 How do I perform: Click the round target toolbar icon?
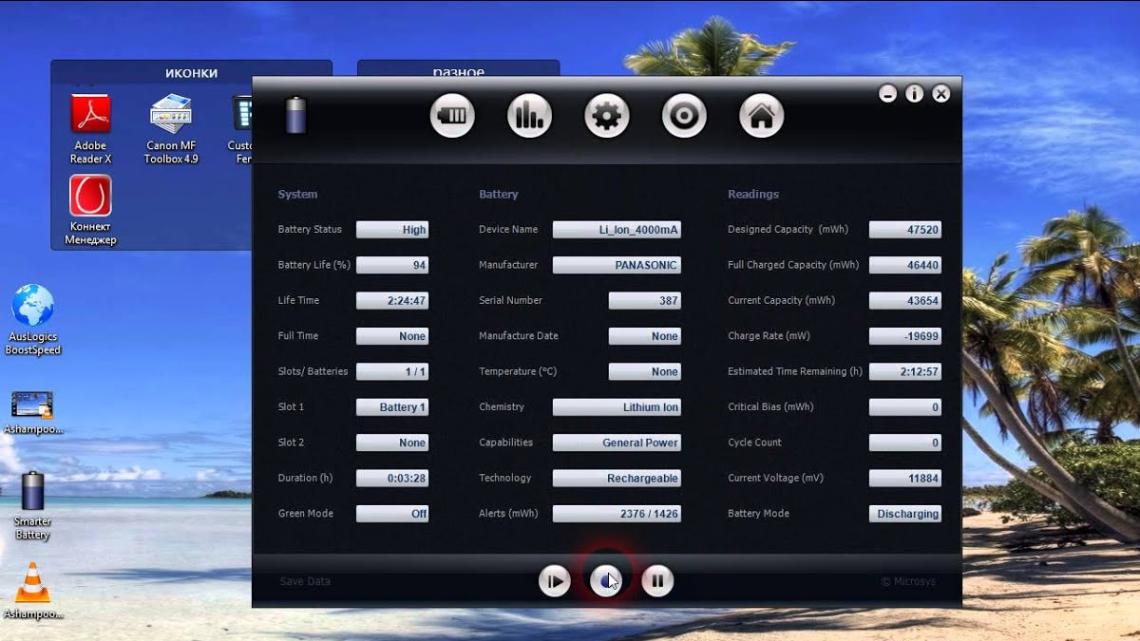click(684, 116)
